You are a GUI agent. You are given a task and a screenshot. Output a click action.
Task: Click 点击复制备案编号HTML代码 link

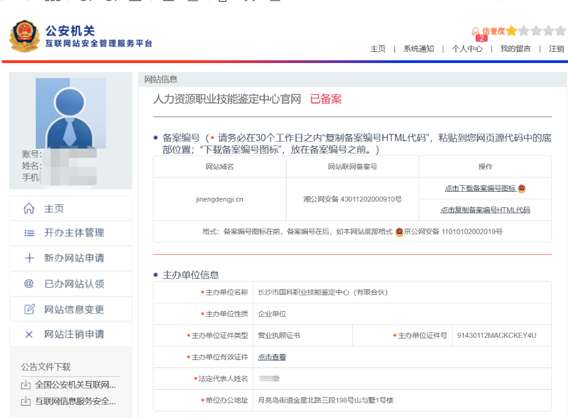pyautogui.click(x=485, y=210)
